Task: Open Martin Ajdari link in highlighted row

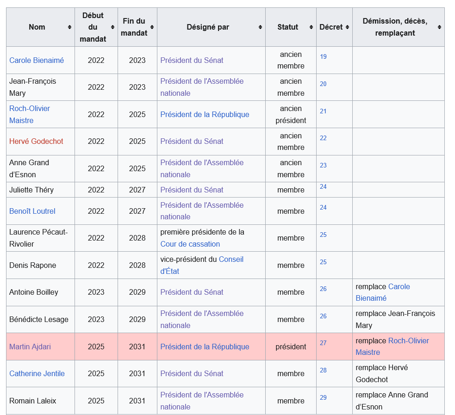Action: (30, 347)
